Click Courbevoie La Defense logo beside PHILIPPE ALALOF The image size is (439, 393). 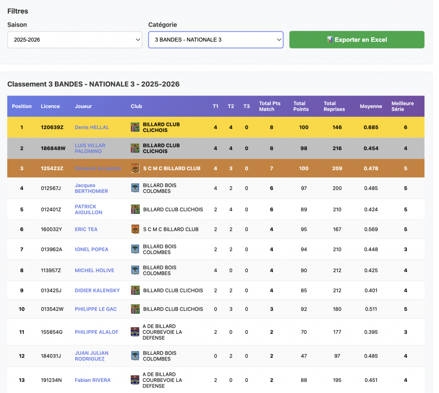[135, 332]
